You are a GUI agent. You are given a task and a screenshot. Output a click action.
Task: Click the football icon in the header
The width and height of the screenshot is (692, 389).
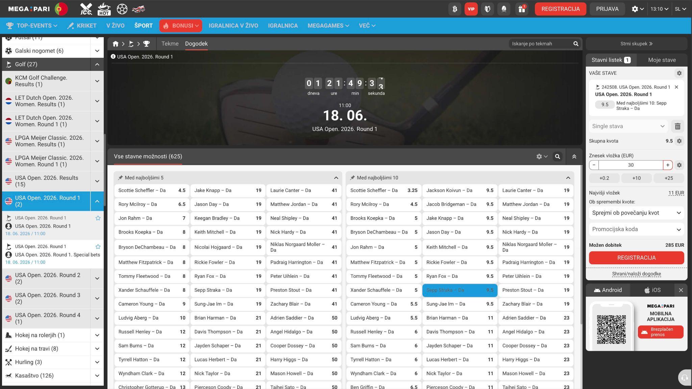tap(122, 9)
